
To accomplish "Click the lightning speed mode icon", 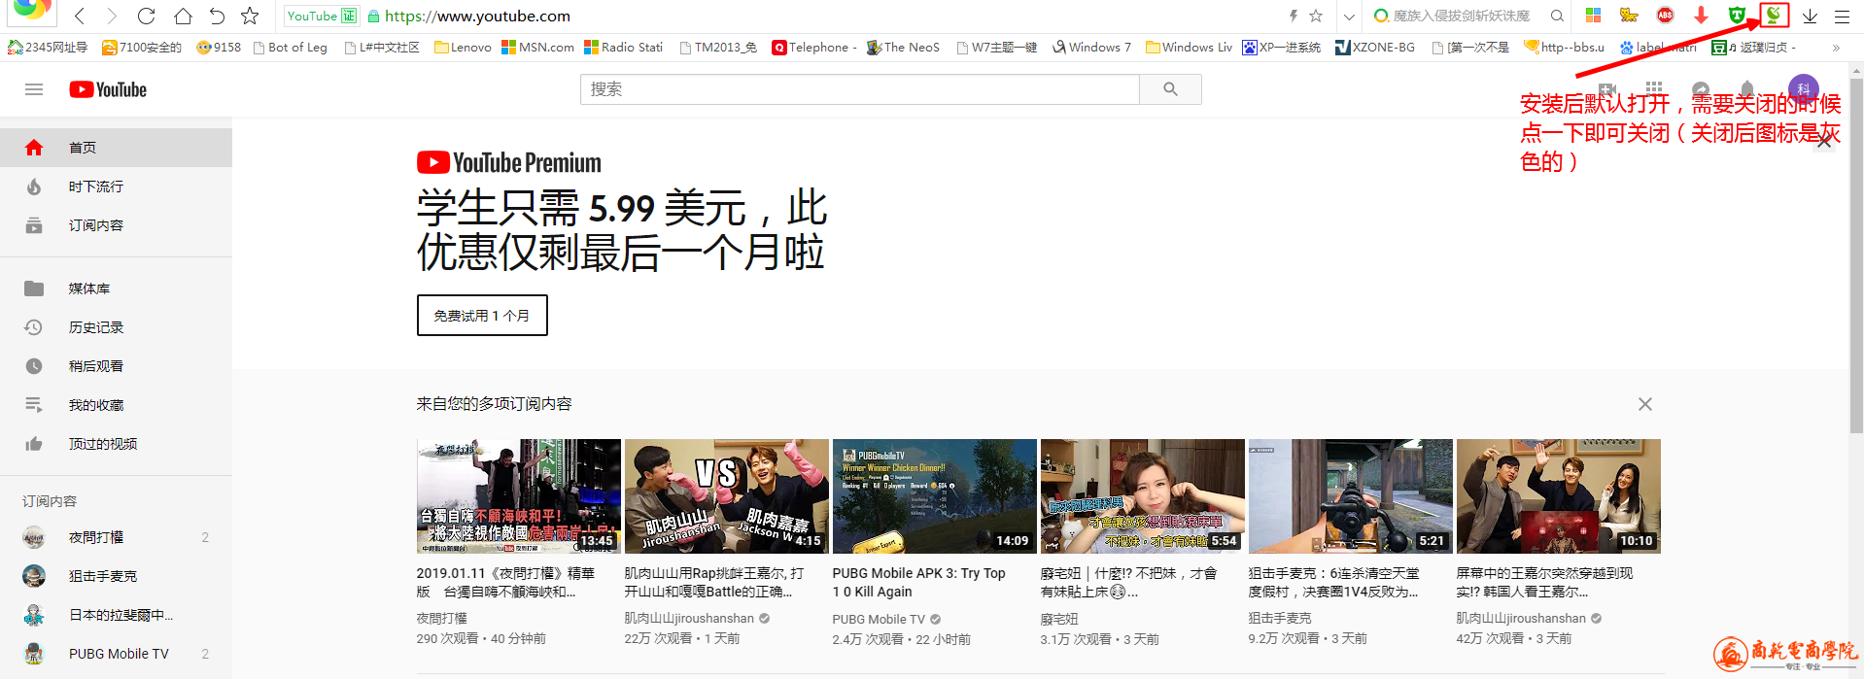I will [1293, 16].
